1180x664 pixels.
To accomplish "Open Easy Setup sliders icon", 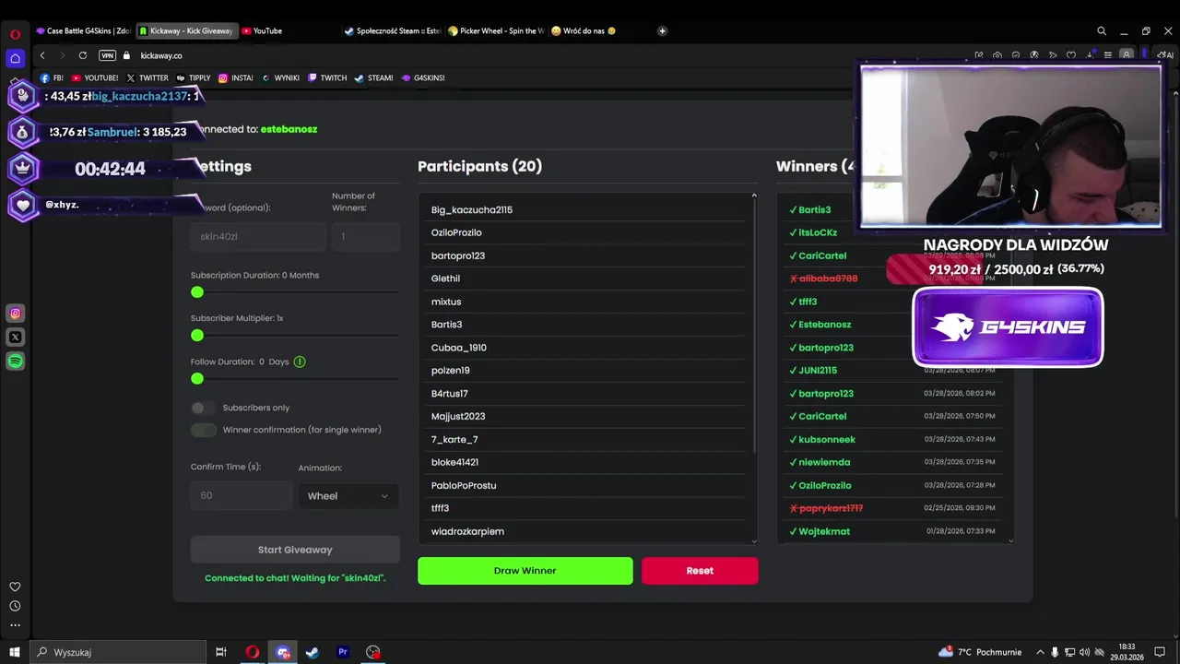I will click(x=1108, y=55).
